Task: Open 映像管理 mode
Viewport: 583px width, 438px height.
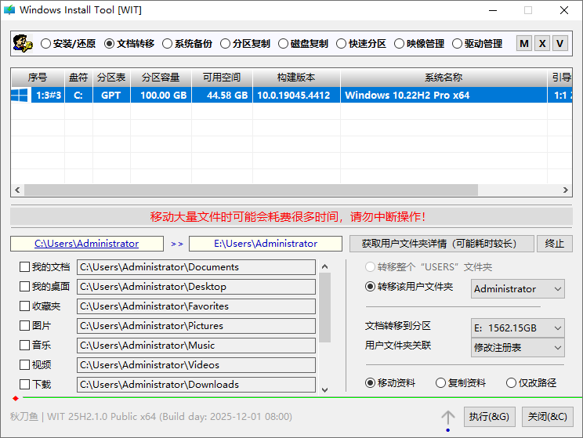Action: pyautogui.click(x=419, y=44)
